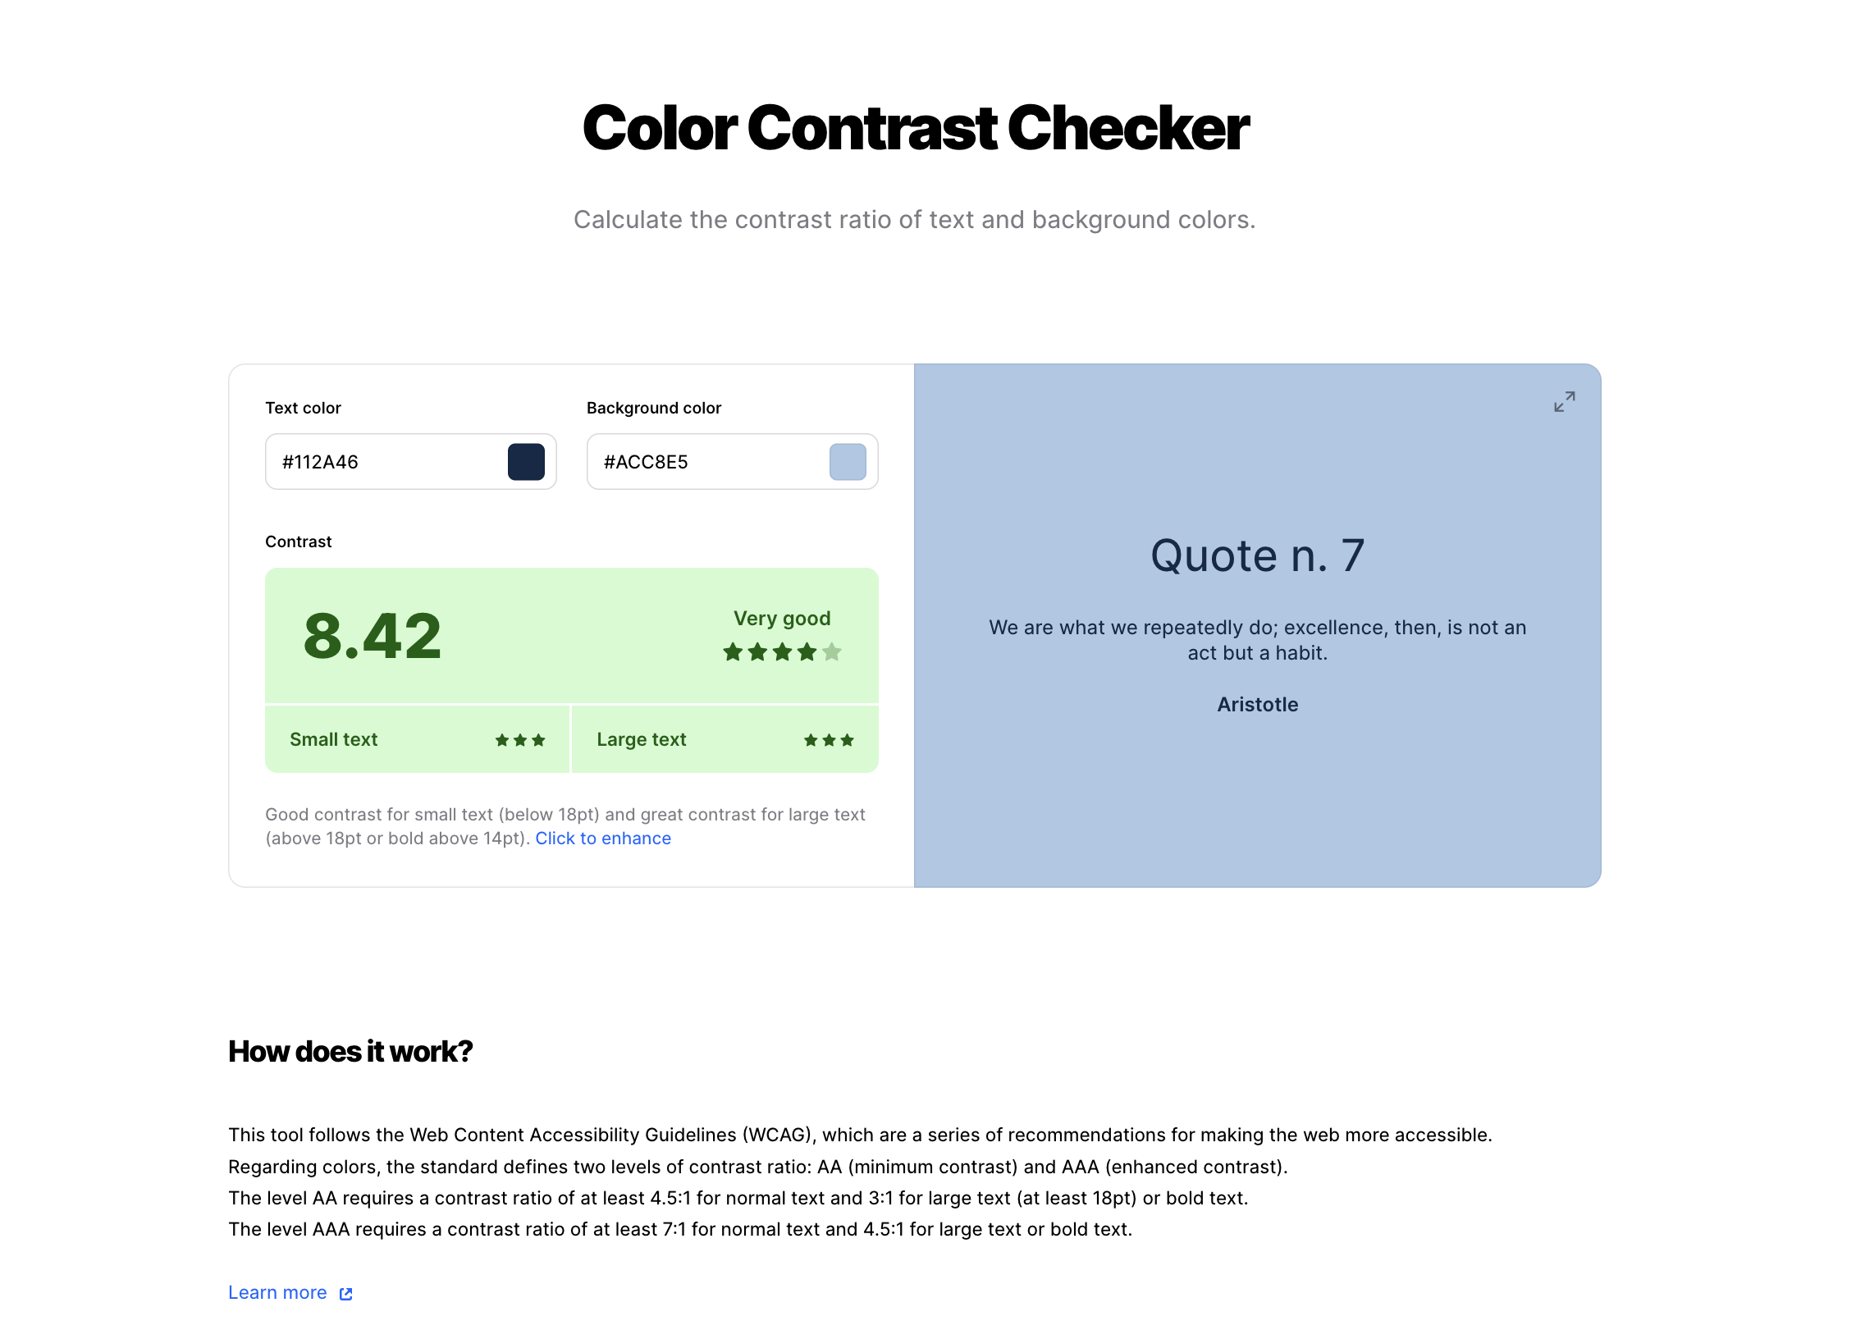Click the text color swatch #112A46

(x=526, y=461)
